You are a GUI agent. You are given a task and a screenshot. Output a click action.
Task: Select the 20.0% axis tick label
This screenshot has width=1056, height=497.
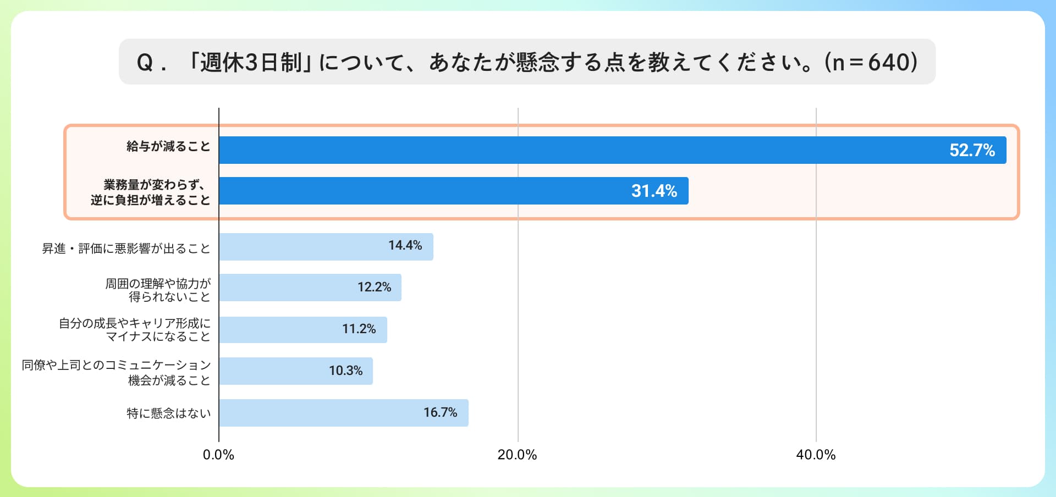tap(517, 455)
